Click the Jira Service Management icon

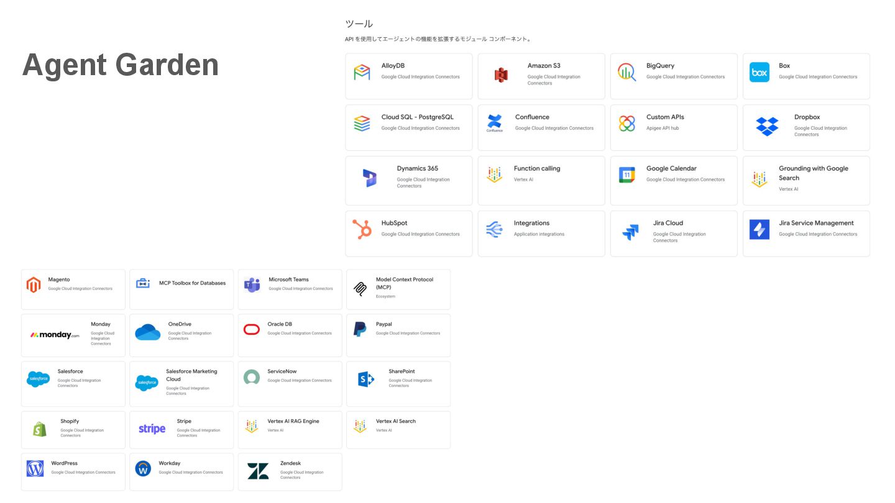(x=760, y=229)
